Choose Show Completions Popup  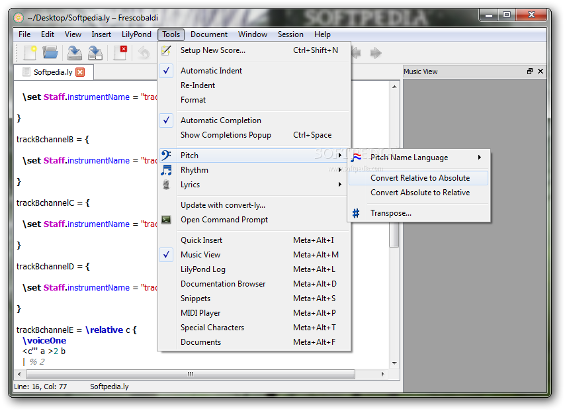pos(255,135)
